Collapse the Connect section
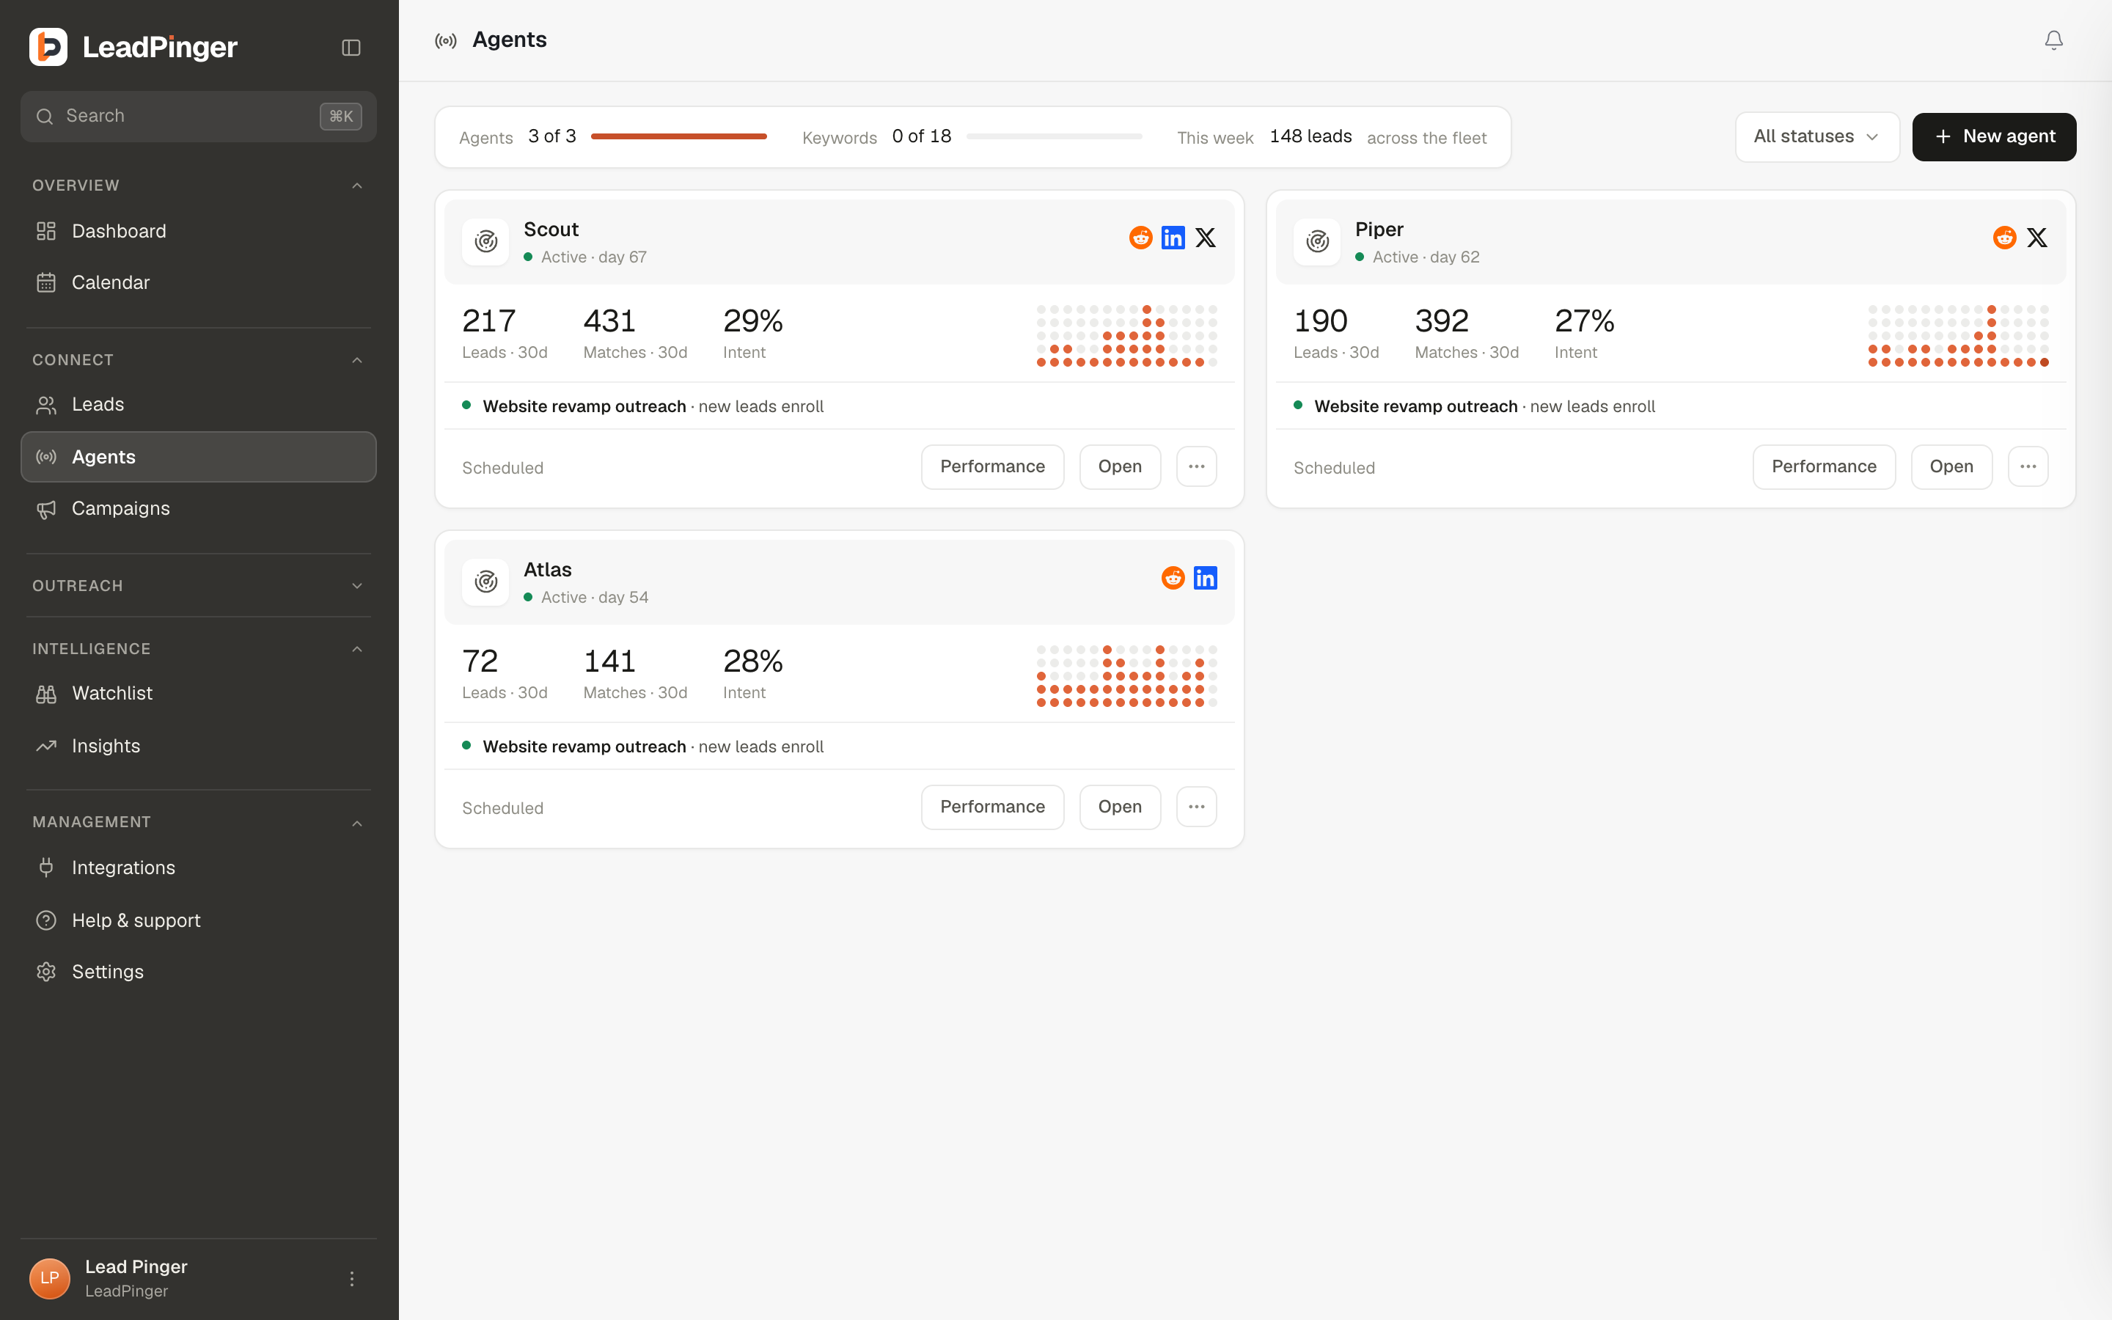 pyautogui.click(x=357, y=359)
